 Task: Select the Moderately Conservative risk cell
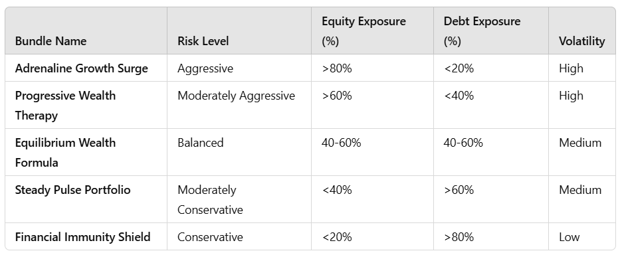[210, 199]
